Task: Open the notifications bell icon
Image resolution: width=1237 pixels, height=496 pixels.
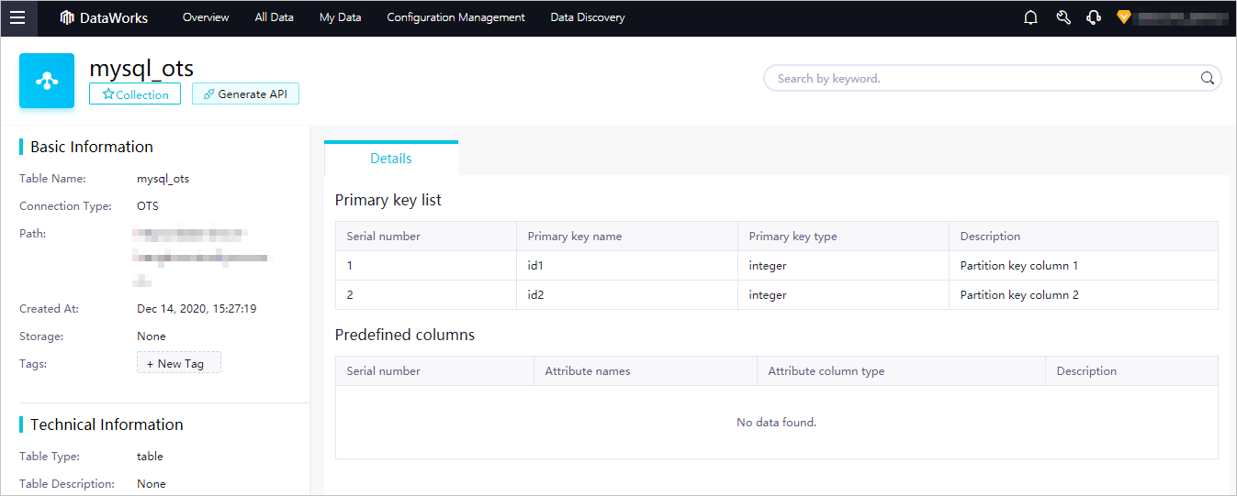Action: click(1030, 17)
